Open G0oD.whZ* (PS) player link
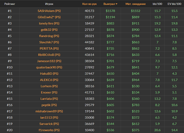Viewport: 184px width, 133px height. 49,17
